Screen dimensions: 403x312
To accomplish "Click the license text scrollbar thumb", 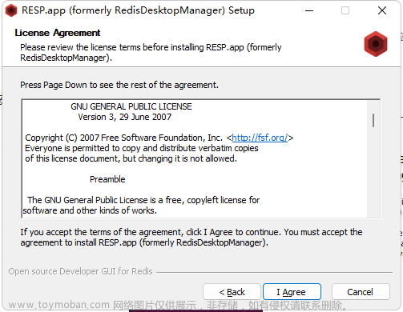I will pyautogui.click(x=373, y=120).
